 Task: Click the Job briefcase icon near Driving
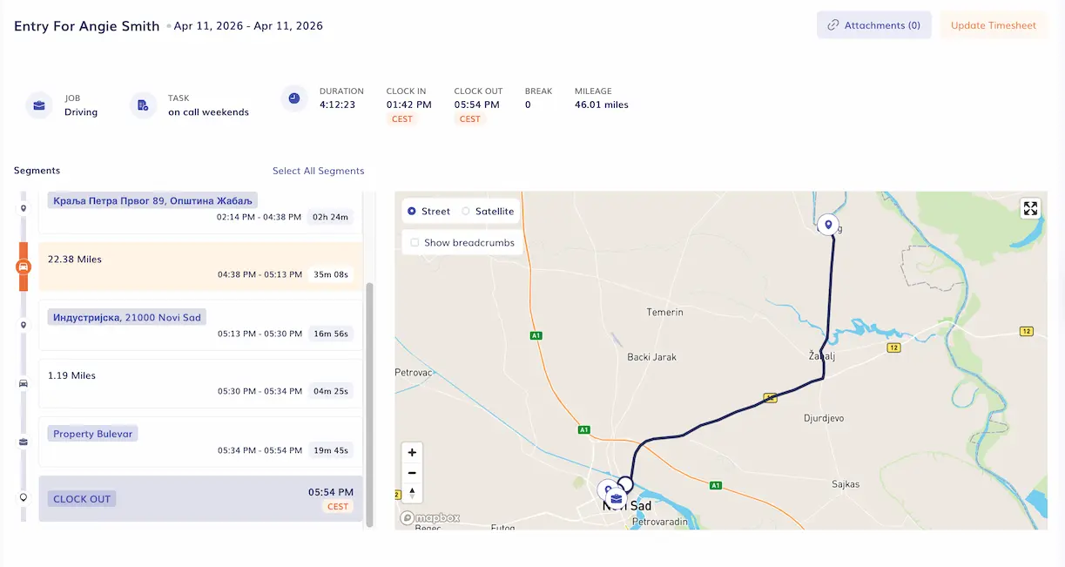point(38,105)
